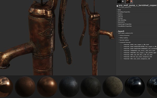157x98 pixels.
Task: Click the layer0 heading
Action: (121, 31)
